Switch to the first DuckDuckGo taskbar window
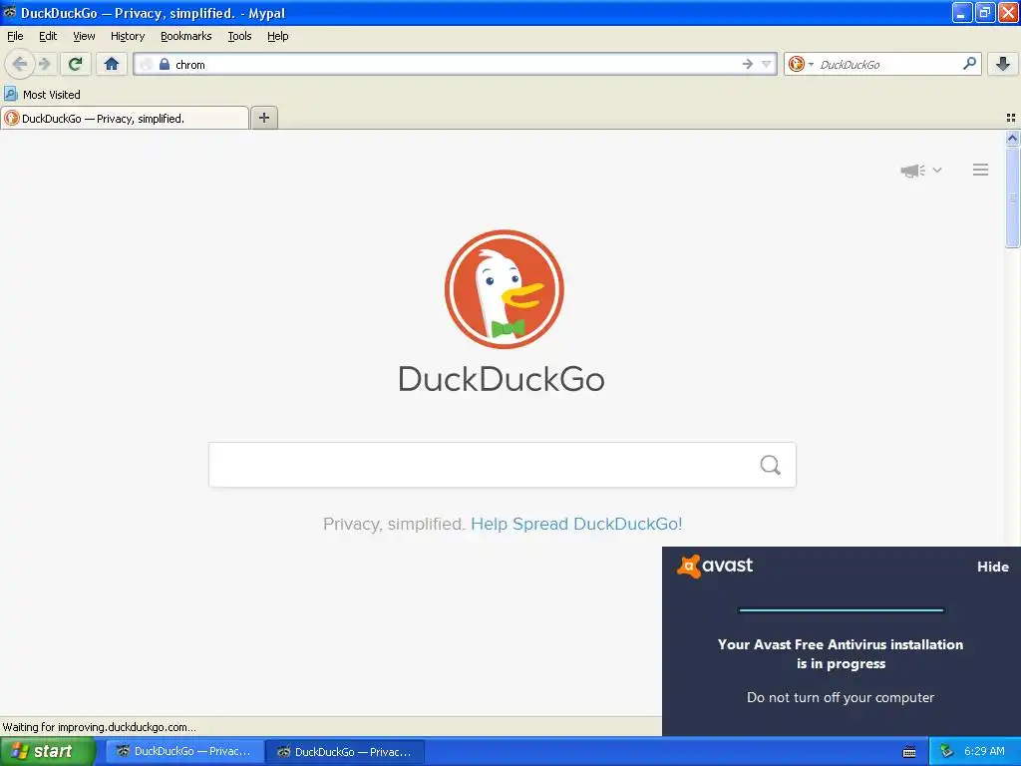 (184, 751)
